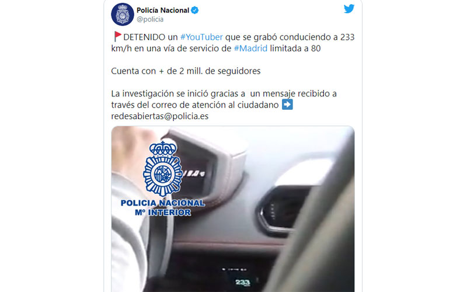Click the @policia handle
This screenshot has height=292, width=467.
point(150,19)
